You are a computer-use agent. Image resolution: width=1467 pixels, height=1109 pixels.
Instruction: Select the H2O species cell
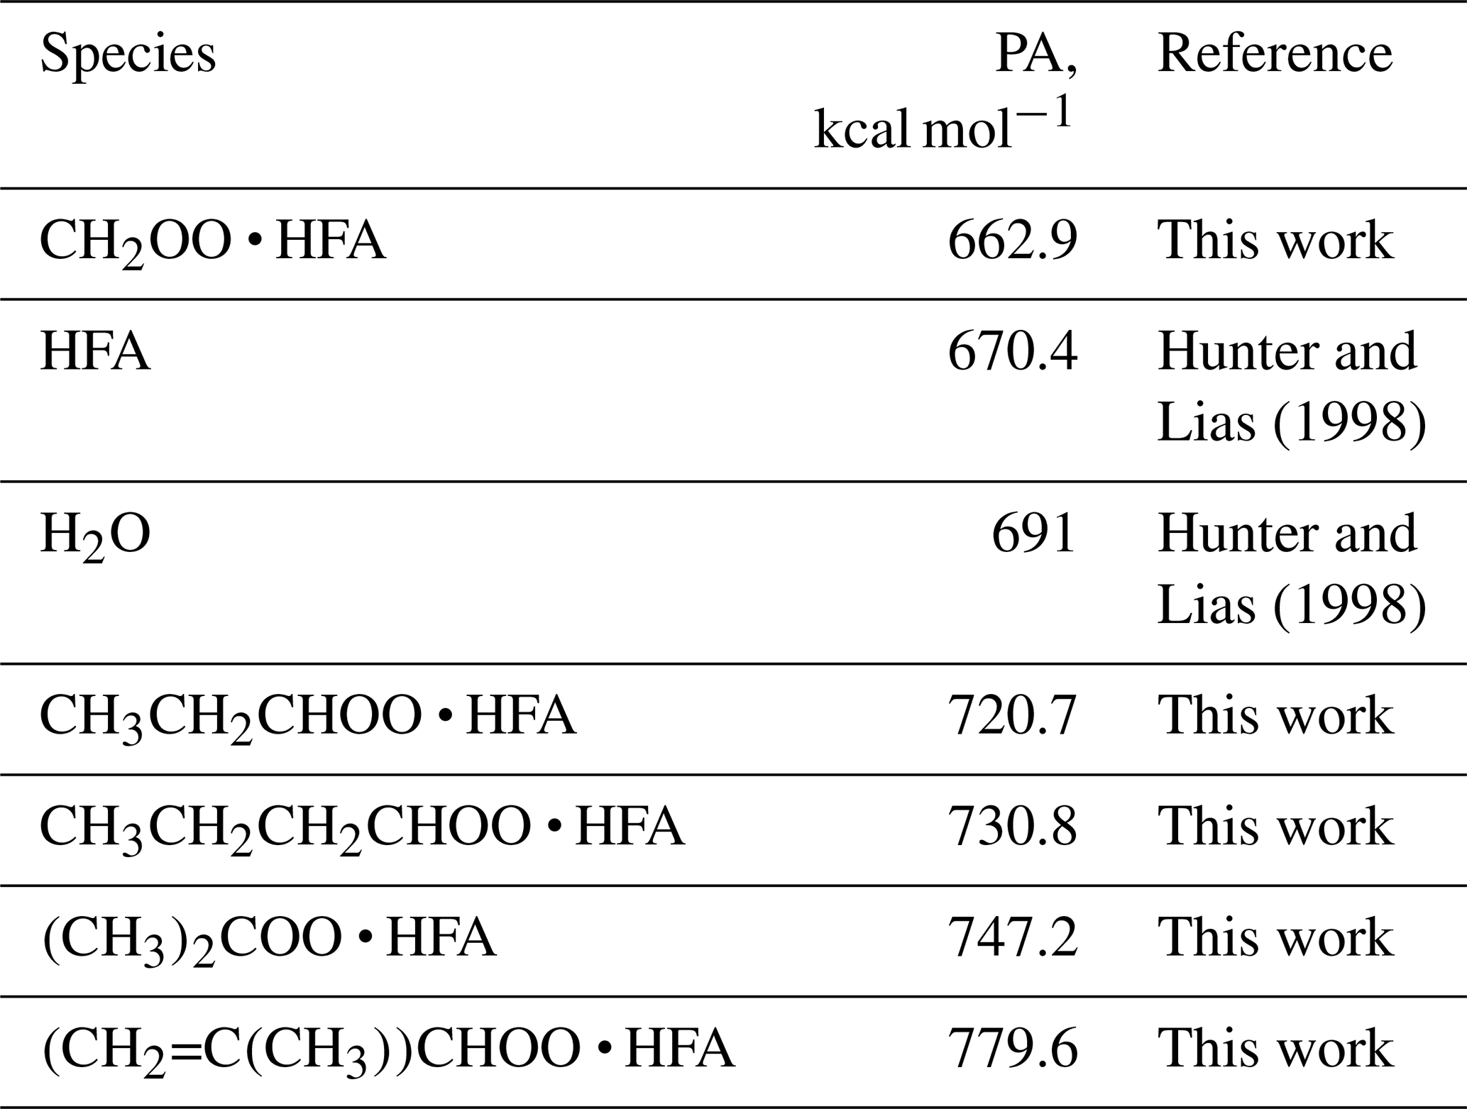point(95,536)
